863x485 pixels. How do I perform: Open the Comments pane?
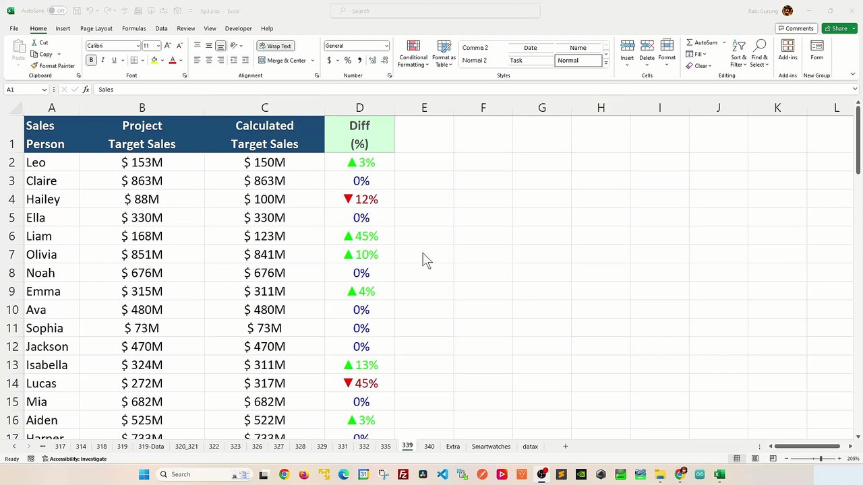coord(796,28)
